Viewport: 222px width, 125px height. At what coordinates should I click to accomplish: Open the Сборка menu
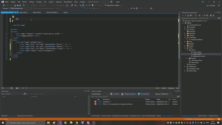click(32, 2)
